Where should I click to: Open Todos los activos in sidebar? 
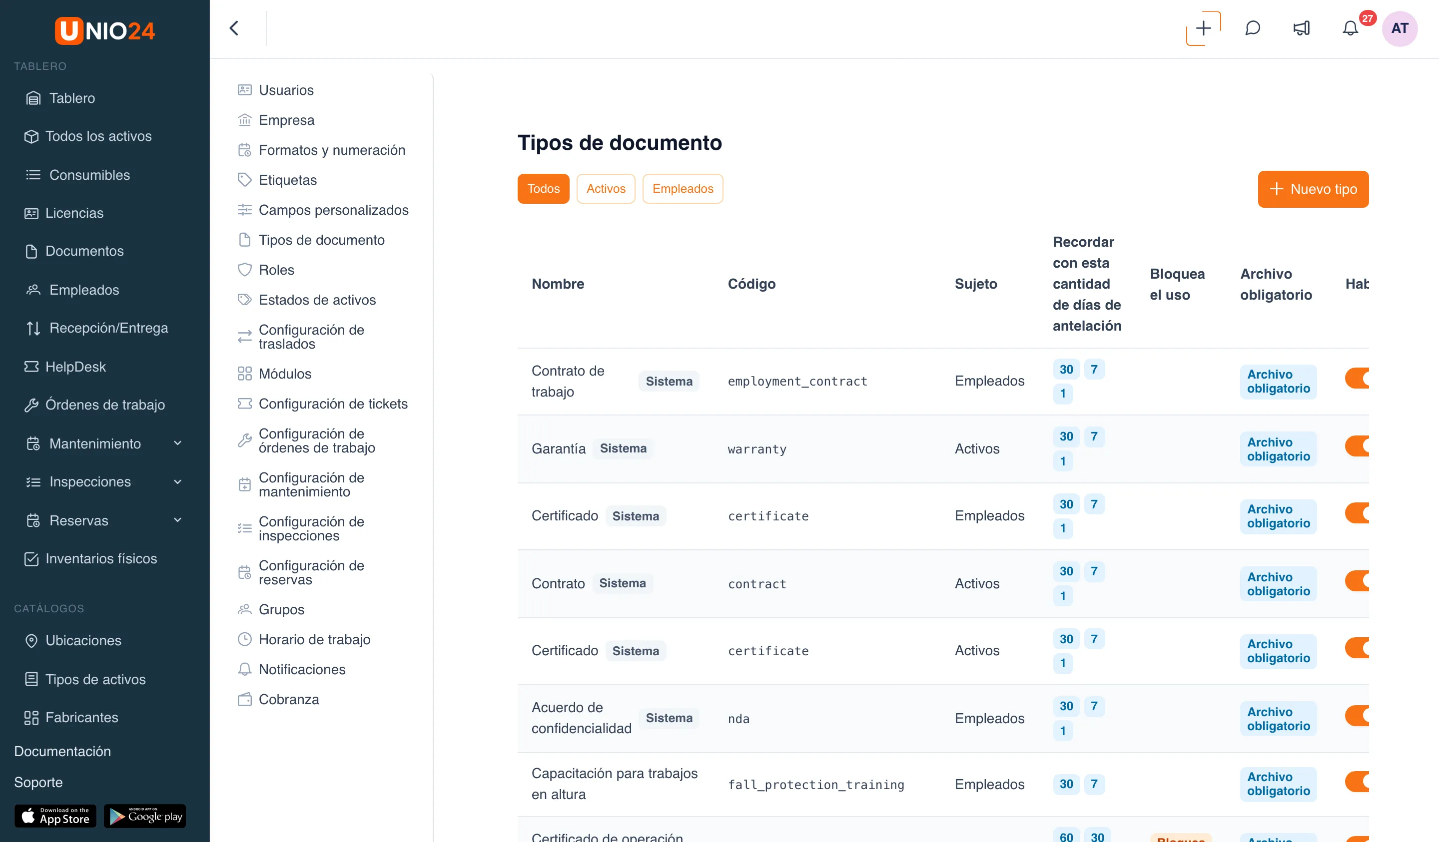pyautogui.click(x=88, y=136)
